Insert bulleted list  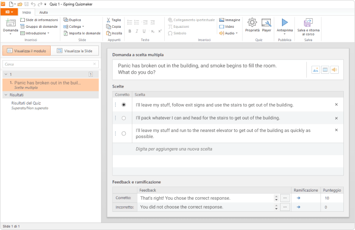coord(130,22)
